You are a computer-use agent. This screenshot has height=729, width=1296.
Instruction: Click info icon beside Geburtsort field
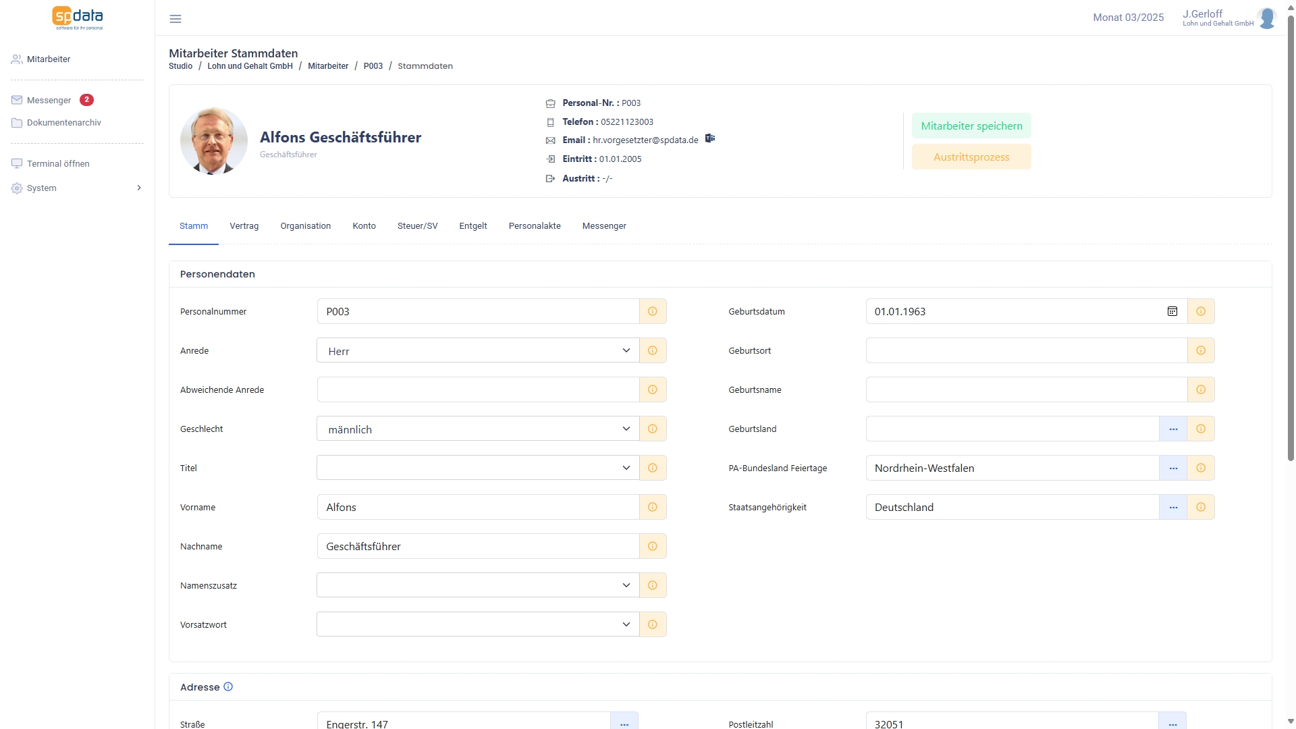(1201, 351)
